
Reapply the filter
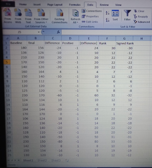[141, 17]
